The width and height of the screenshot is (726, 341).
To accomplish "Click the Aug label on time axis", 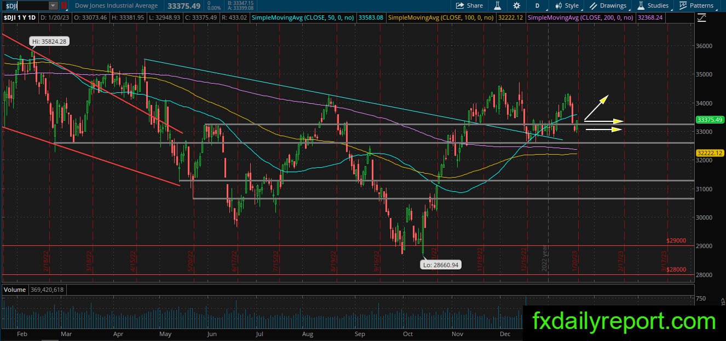I will pyautogui.click(x=307, y=333).
